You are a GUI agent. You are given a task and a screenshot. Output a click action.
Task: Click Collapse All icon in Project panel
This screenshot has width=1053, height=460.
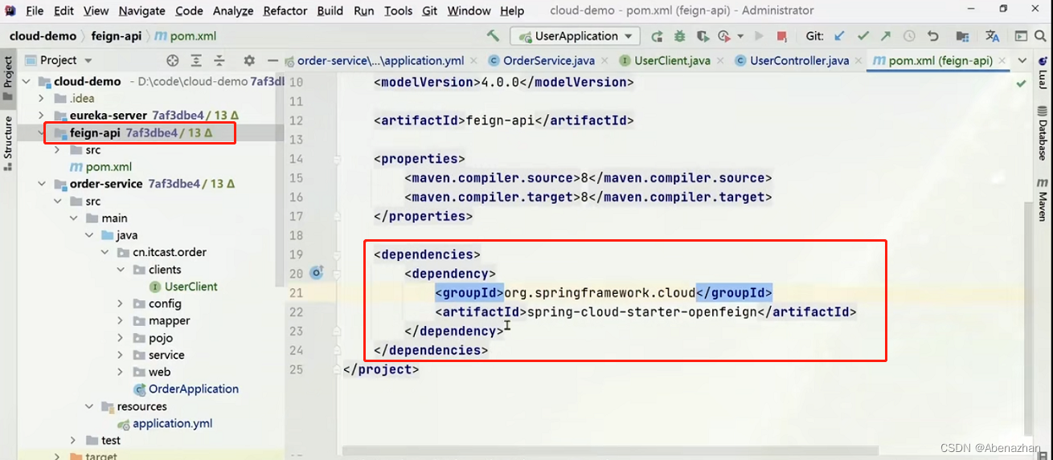click(219, 60)
